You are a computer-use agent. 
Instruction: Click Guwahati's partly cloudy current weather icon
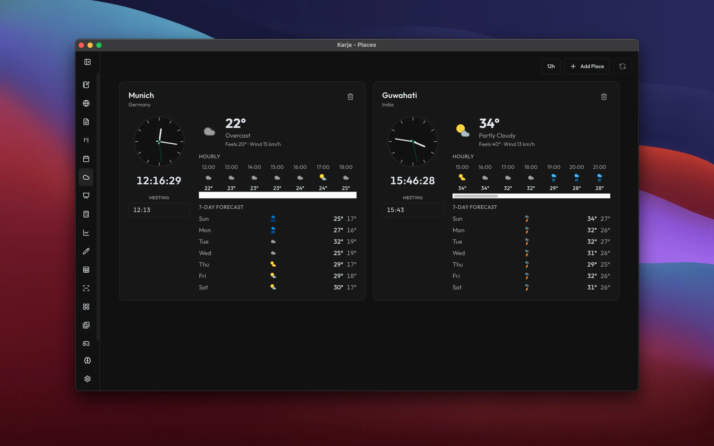pos(463,131)
